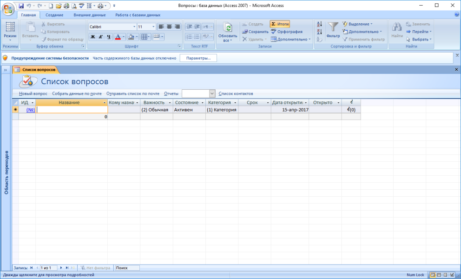Image resolution: width=461 pixels, height=279 pixels.
Task: Click New document icon in quick access toolbar
Action: [51, 6]
